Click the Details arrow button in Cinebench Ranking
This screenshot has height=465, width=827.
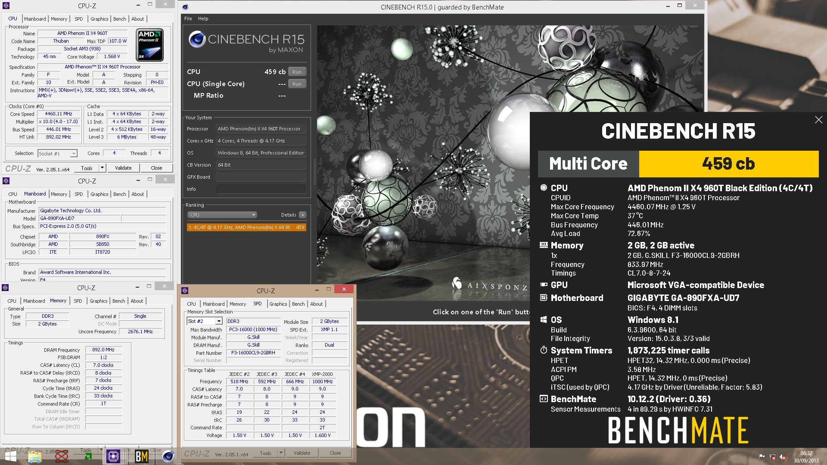pos(303,215)
